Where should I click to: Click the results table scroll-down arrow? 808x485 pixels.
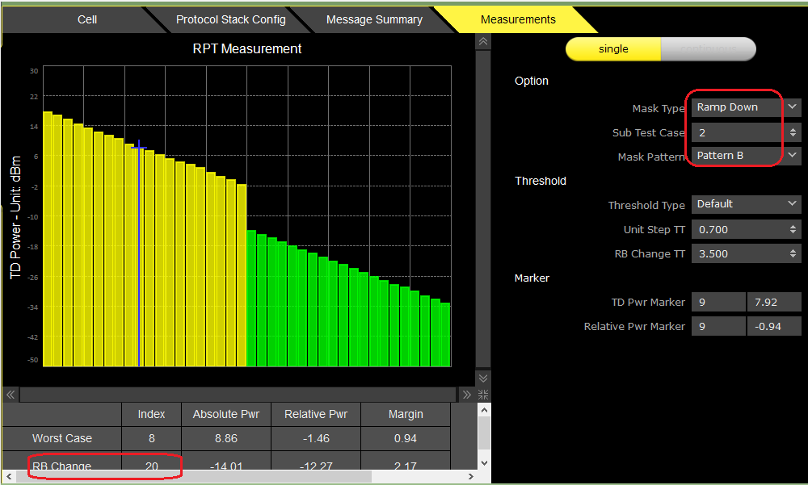click(484, 463)
